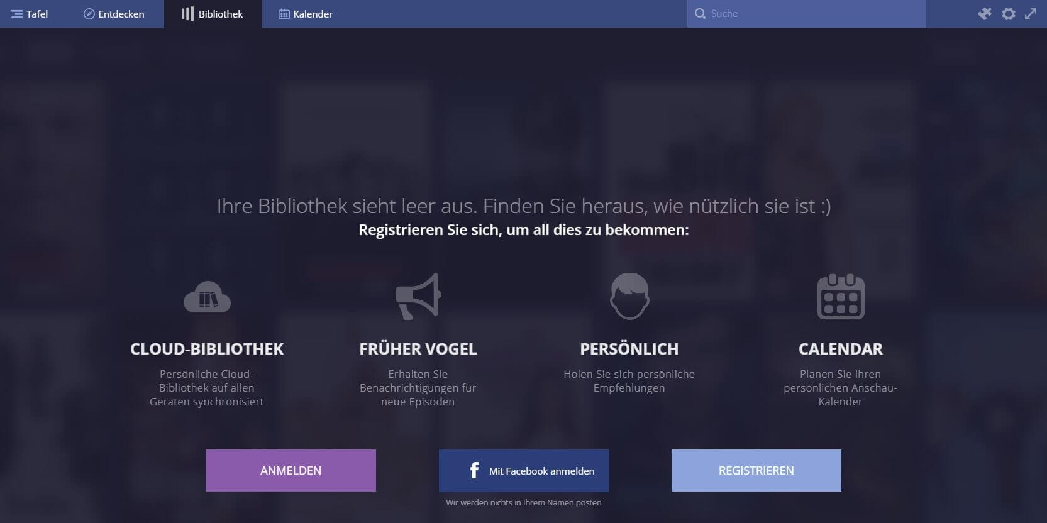Viewport: 1047px width, 523px height.
Task: Click the calendar icon above Calendar
Action: 841,297
